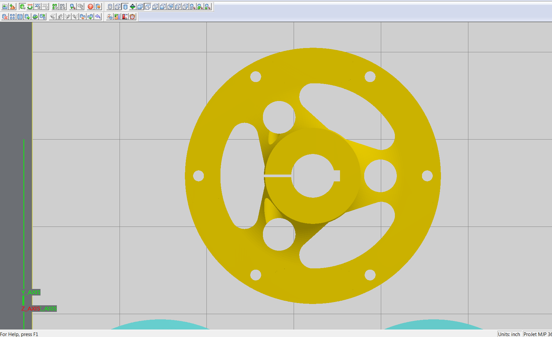This screenshot has width=552, height=337.
Task: Click the alarm clock estimate icon
Action: 132,17
